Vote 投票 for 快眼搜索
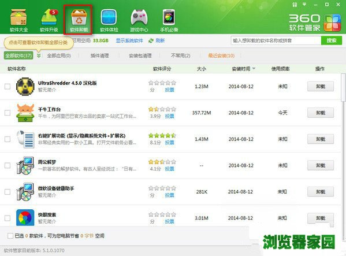Screen dimensions: 346x256 point(169,221)
